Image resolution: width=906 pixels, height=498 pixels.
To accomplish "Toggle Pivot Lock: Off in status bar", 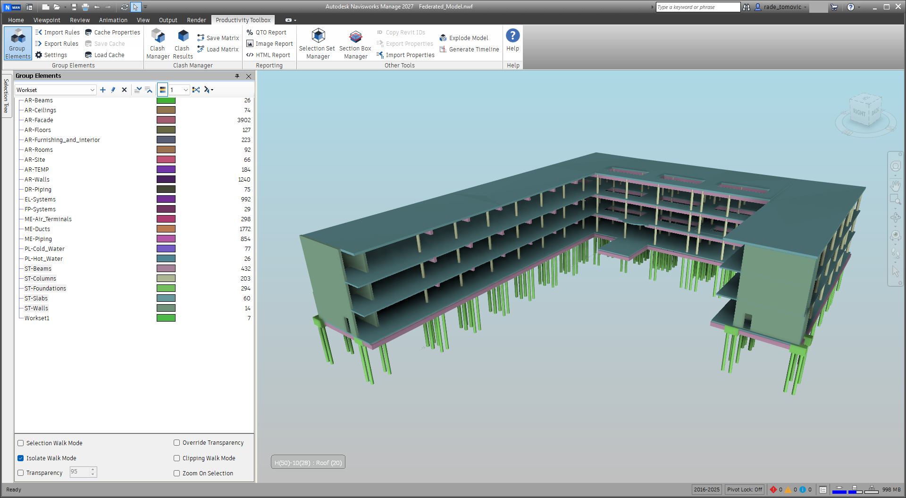I will click(x=745, y=490).
